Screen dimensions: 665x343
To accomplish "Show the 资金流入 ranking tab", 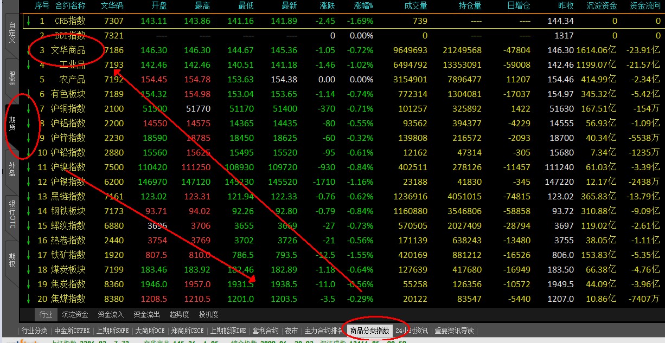I will coord(111,314).
